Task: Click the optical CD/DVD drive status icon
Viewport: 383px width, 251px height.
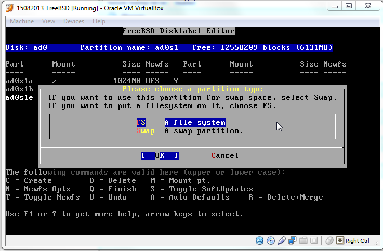Action: coord(270,241)
